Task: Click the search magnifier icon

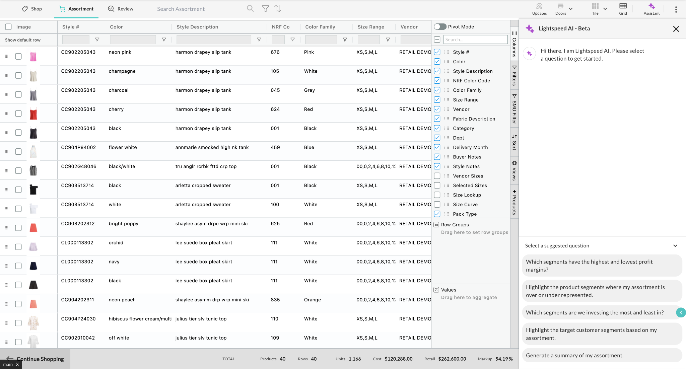Action: coord(250,9)
